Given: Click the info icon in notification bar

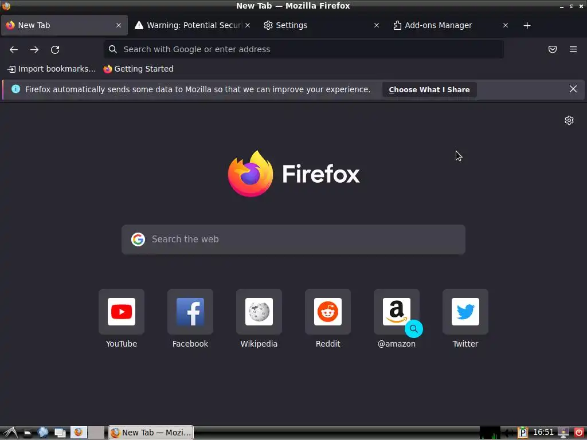Looking at the screenshot, I should (15, 89).
